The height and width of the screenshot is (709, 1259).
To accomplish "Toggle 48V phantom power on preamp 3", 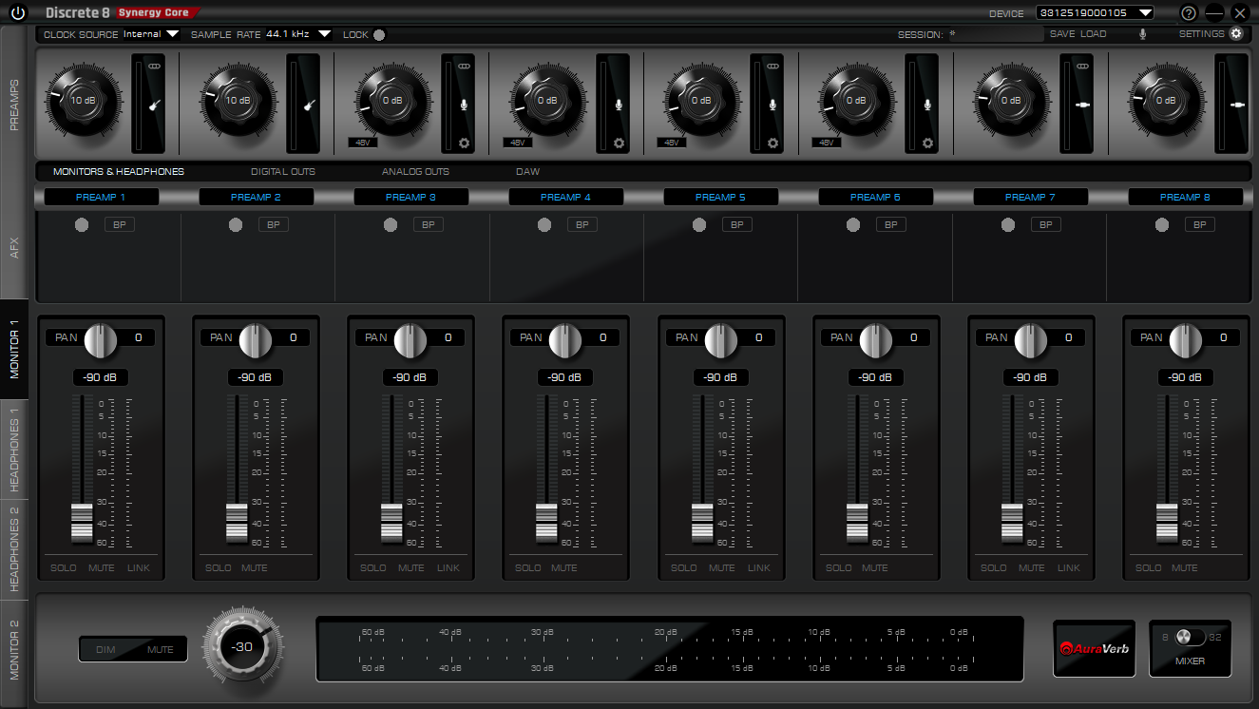I will pyautogui.click(x=362, y=143).
